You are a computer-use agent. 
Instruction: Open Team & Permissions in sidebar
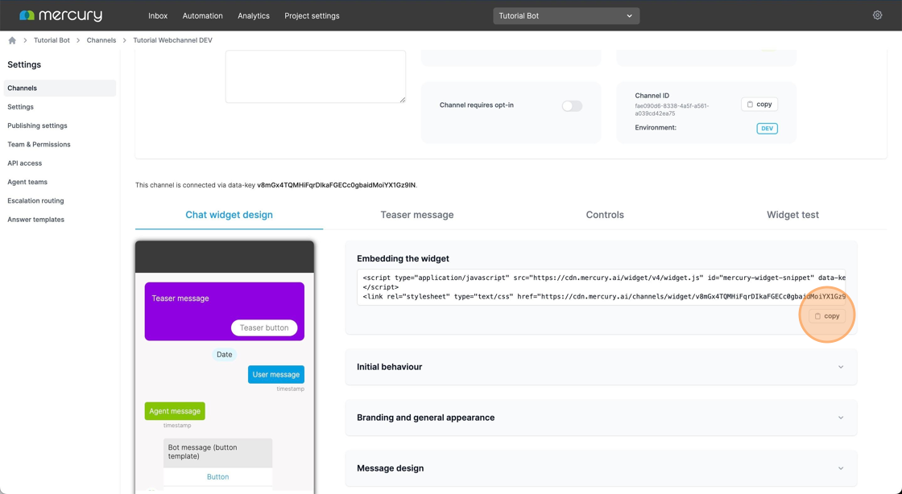coord(39,144)
